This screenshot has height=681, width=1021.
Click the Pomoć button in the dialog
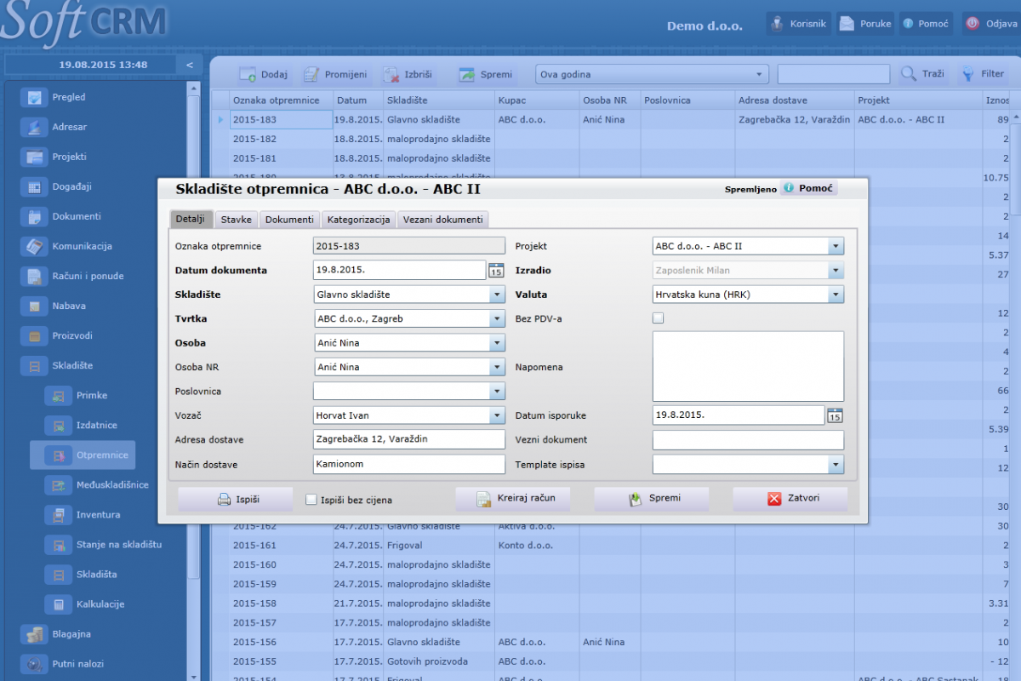(808, 188)
